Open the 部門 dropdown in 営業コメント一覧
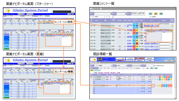179x101 pixels. (103, 14)
